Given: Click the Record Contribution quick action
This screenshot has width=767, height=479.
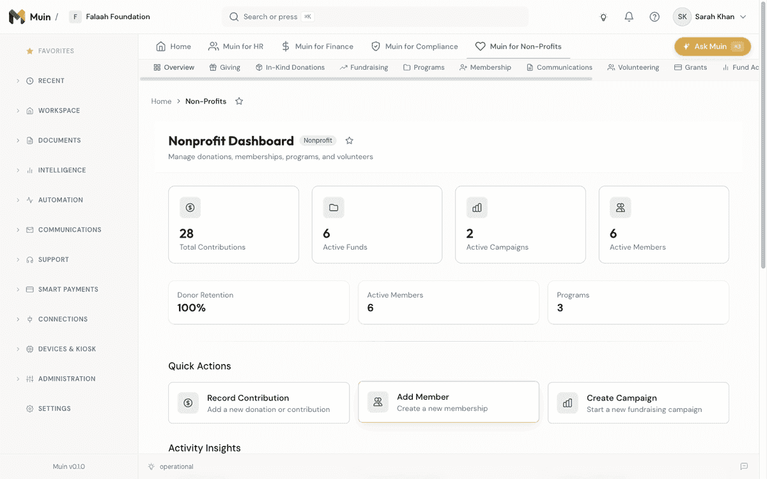Looking at the screenshot, I should click(259, 403).
